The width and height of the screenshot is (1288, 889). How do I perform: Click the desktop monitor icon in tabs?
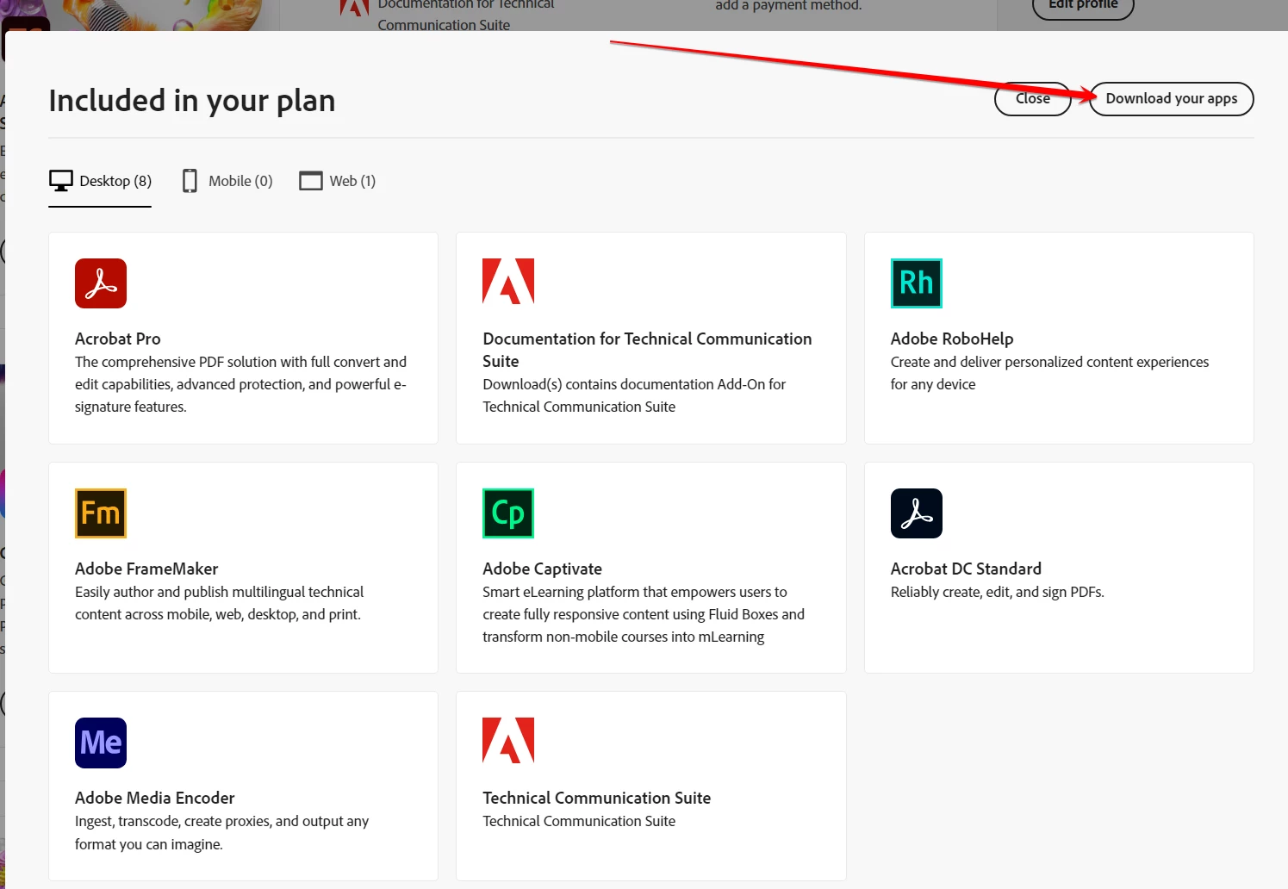[x=61, y=181]
